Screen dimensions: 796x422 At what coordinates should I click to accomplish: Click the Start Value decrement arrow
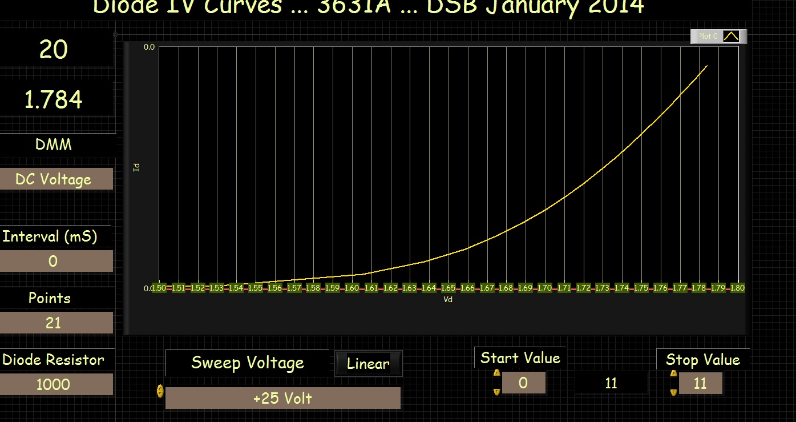coord(496,391)
